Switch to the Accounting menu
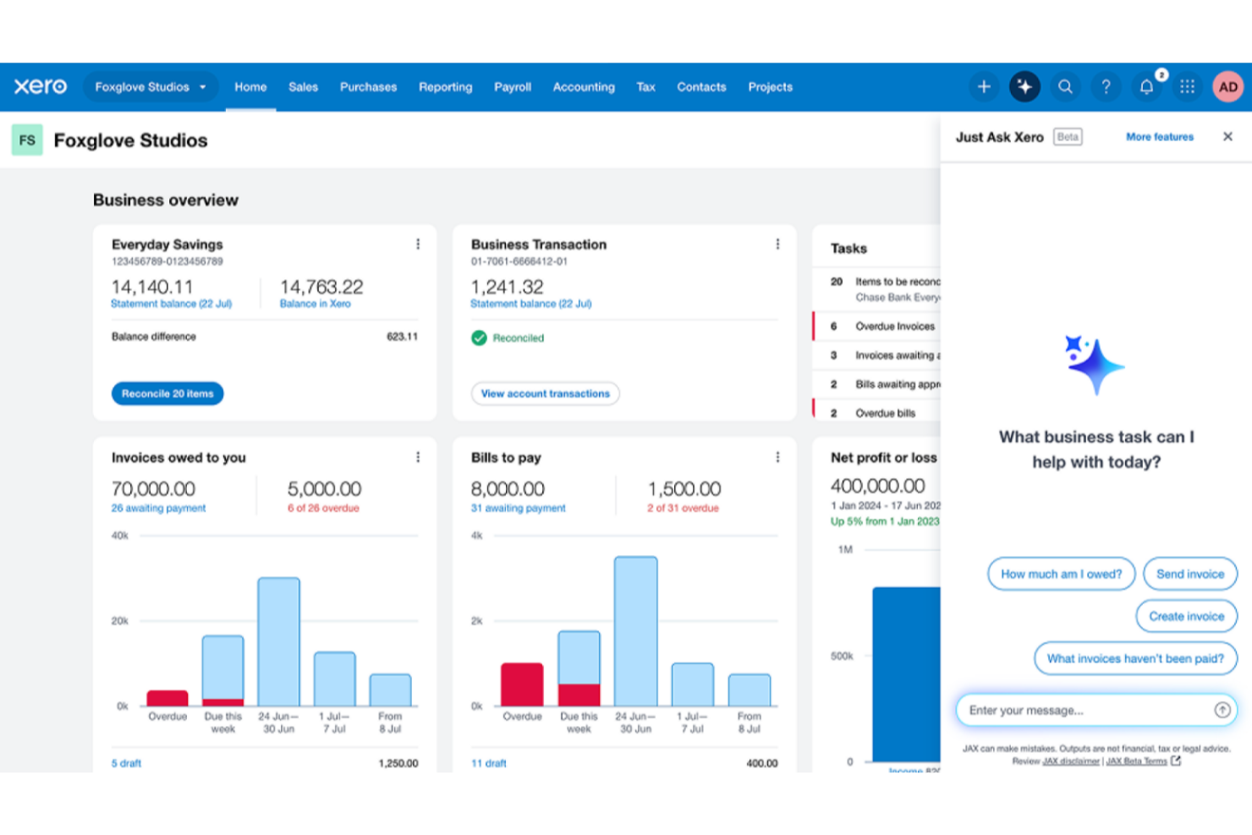 tap(583, 86)
